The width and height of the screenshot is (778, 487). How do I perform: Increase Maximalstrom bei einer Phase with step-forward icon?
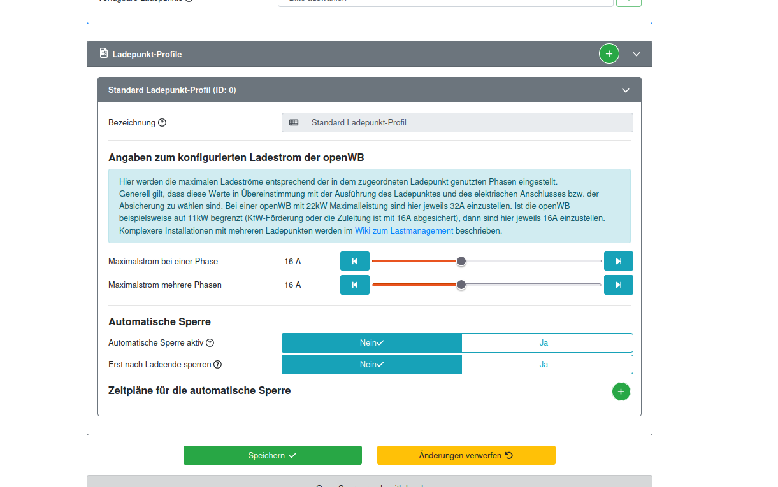619,261
